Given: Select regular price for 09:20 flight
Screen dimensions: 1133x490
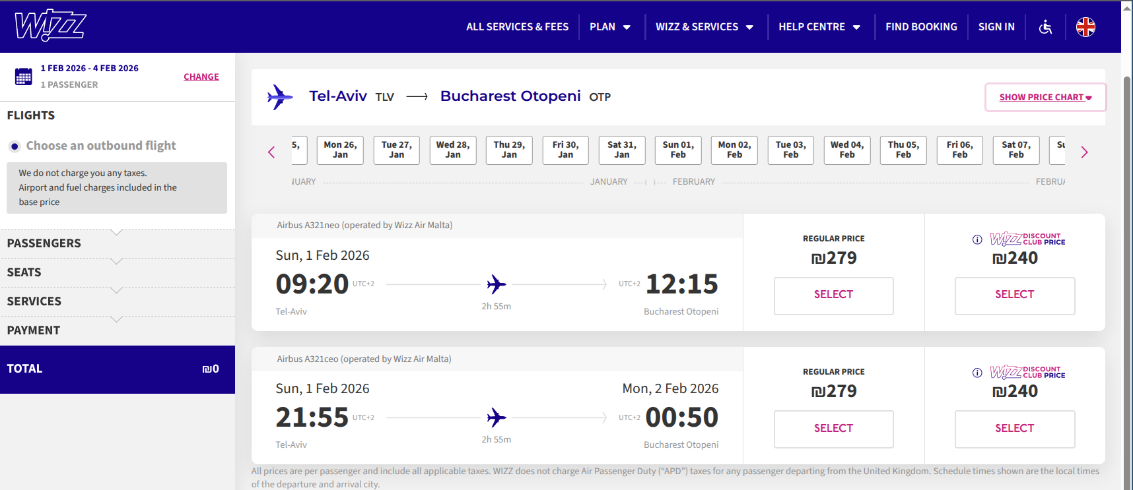Looking at the screenshot, I should click(833, 295).
